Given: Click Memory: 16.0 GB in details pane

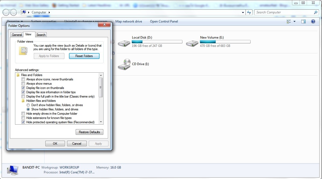Looking at the screenshot, I should [108, 167].
